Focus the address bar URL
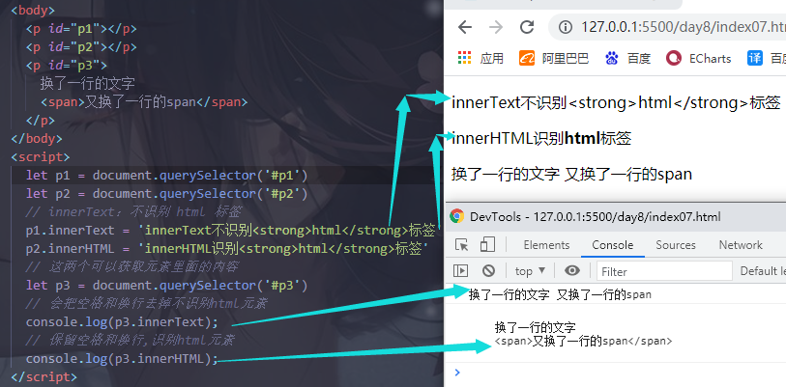The width and height of the screenshot is (786, 387). tap(683, 27)
